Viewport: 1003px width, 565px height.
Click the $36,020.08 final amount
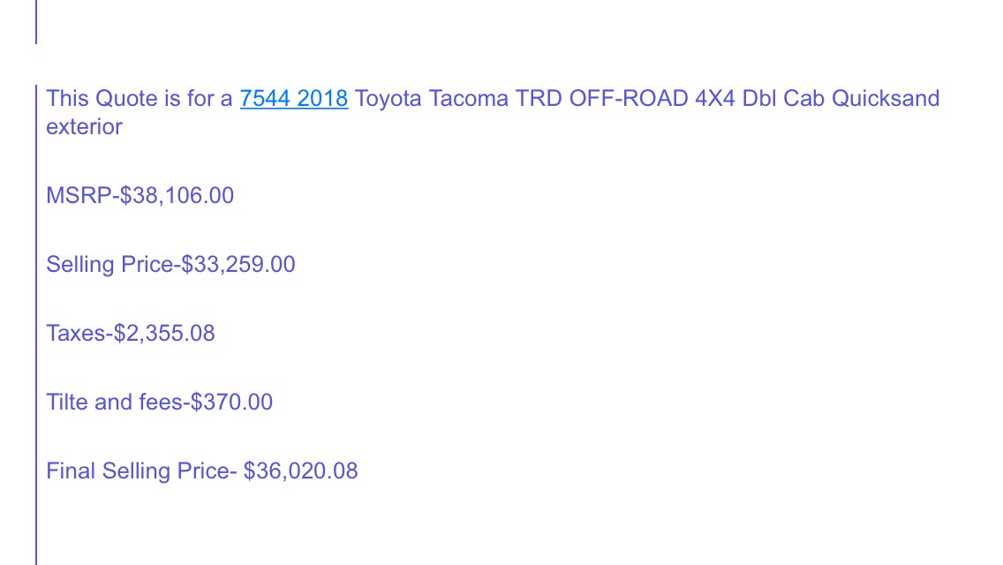click(301, 471)
